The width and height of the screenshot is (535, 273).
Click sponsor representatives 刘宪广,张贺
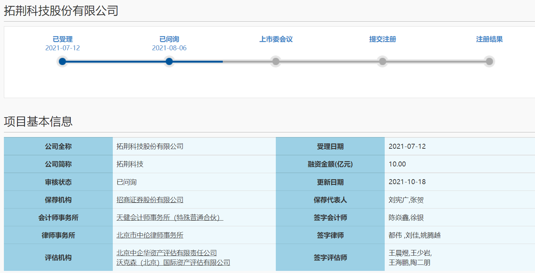point(406,200)
